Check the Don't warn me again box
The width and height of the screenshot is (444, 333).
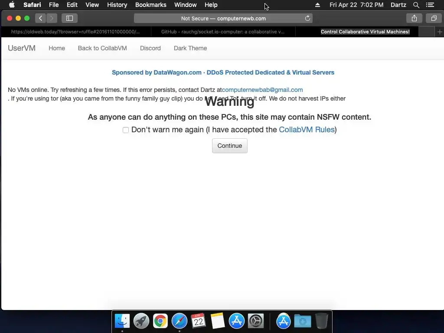point(126,130)
